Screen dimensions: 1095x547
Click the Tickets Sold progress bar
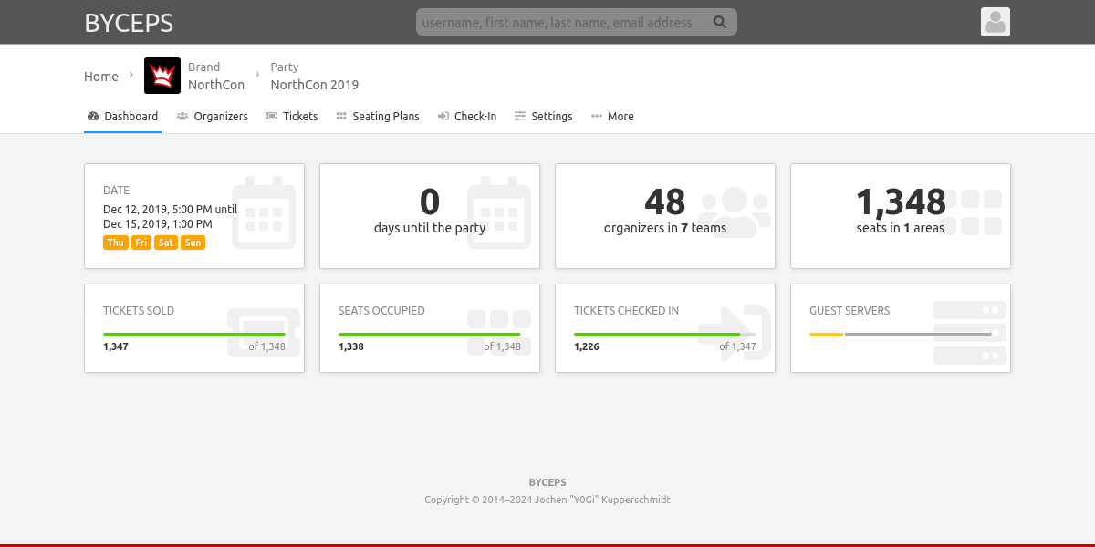point(193,335)
